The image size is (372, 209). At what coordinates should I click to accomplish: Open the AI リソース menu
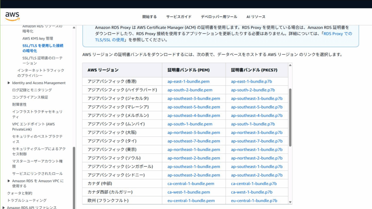pos(256,17)
